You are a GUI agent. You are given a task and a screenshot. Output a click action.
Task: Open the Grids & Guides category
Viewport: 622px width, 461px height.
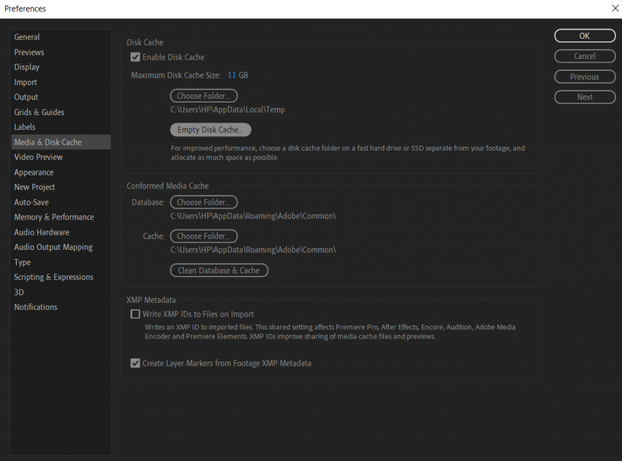(39, 112)
